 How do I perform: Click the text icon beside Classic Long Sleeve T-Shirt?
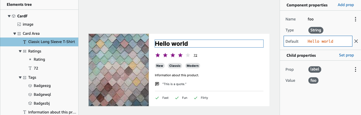point(25,42)
